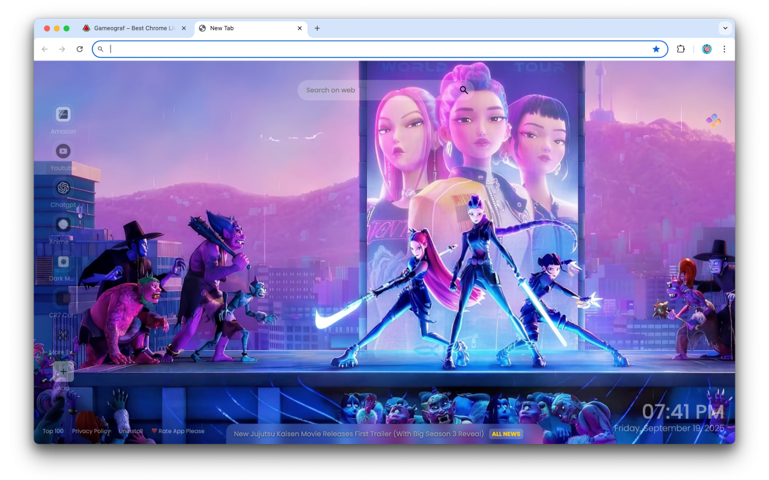Focus the Chrome address bar
Image resolution: width=769 pixels, height=480 pixels.
pos(380,49)
